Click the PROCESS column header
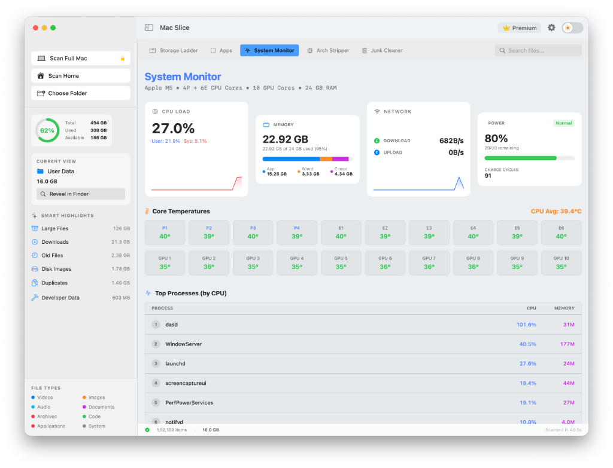This screenshot has height=468, width=613. pos(162,308)
